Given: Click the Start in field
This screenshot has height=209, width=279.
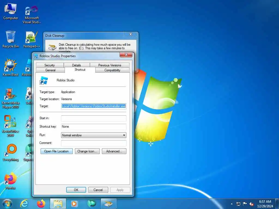Looking at the screenshot, I should point(94,118).
